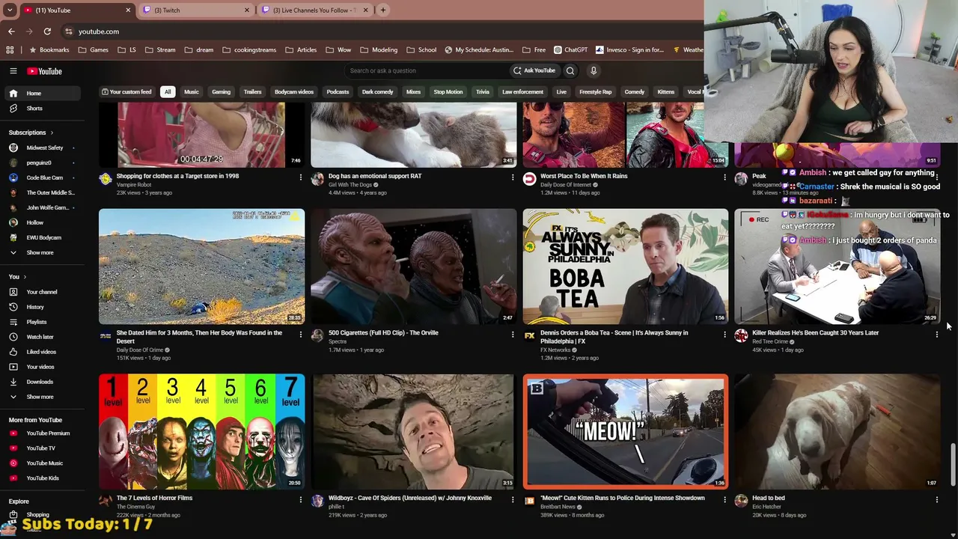Open Girl With The Dogs channel avatar
This screenshot has height=539, width=958.
pos(317,179)
